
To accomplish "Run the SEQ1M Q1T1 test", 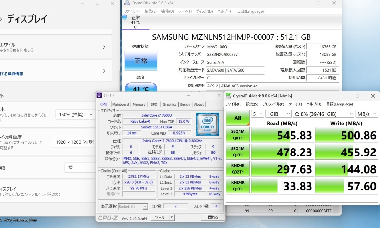I will click(238, 152).
